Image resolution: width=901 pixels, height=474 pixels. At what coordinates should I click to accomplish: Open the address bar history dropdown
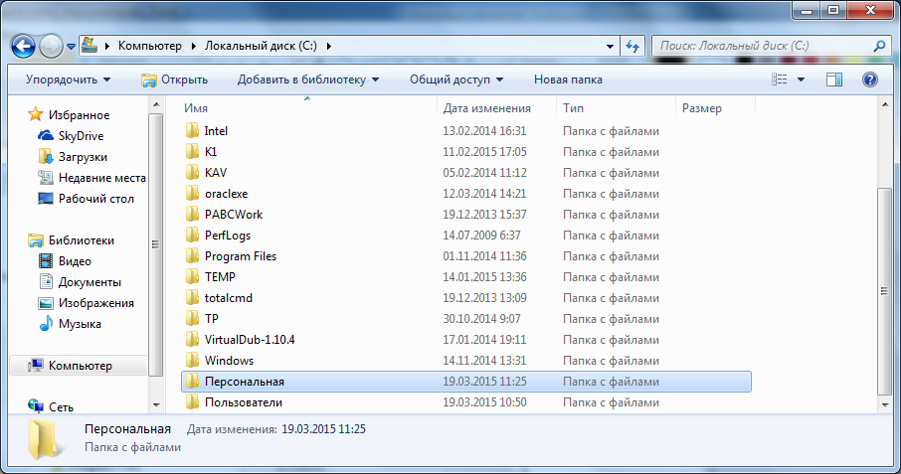tap(610, 46)
